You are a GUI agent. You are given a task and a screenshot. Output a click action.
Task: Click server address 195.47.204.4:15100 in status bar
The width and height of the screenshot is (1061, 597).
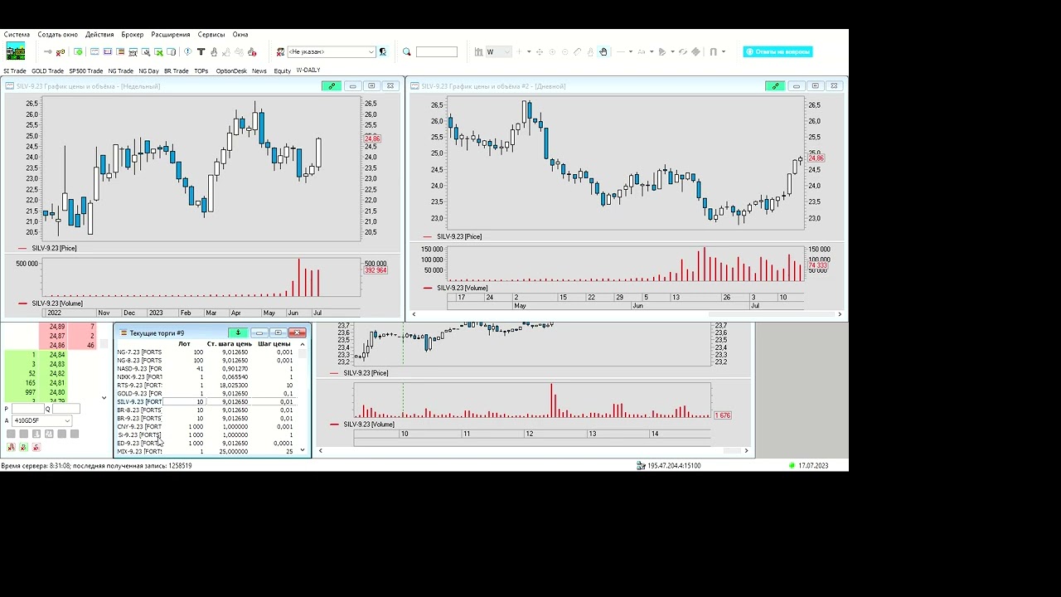(674, 466)
